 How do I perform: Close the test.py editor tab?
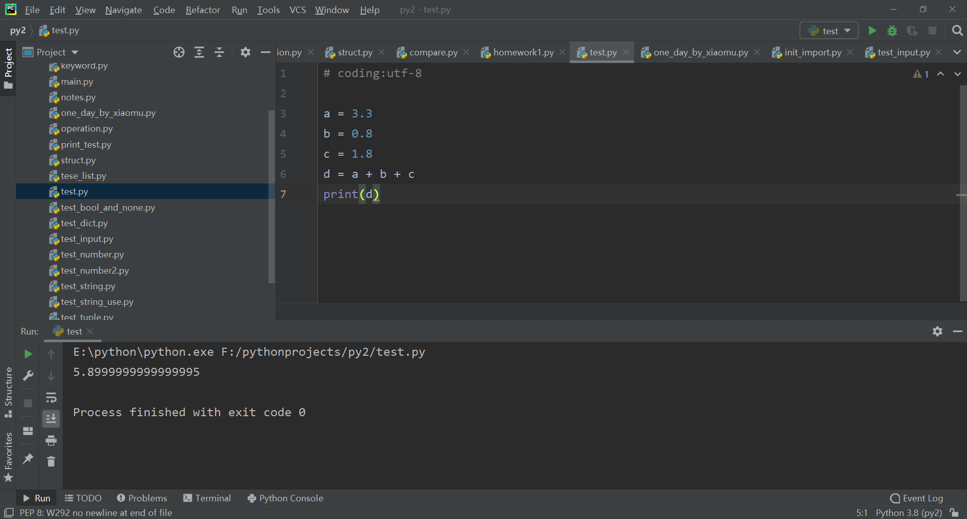pos(626,52)
